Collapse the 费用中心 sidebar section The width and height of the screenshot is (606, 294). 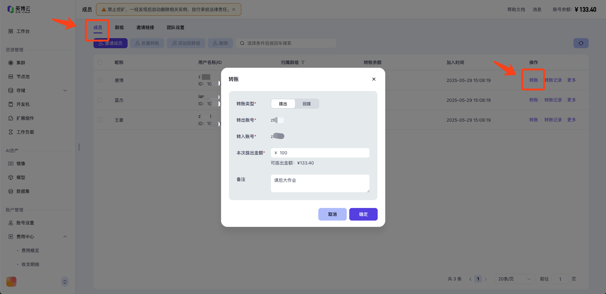pos(65,237)
